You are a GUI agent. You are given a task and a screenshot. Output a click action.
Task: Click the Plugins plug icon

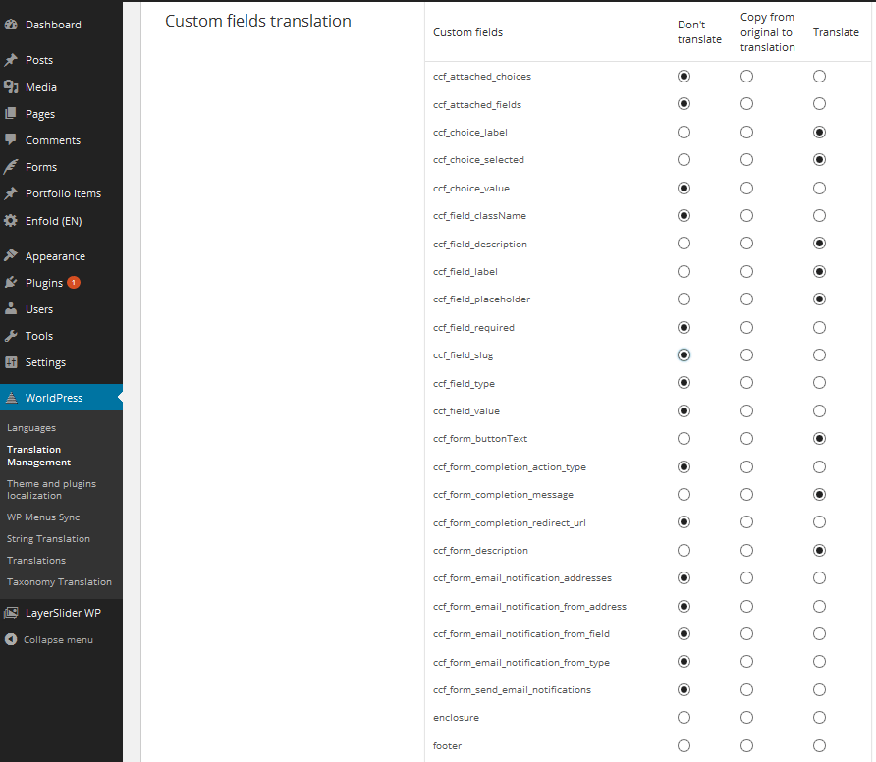tap(11, 282)
